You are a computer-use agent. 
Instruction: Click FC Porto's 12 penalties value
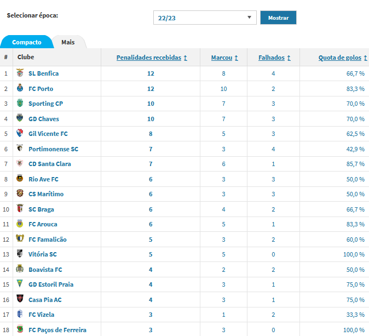tap(151, 89)
